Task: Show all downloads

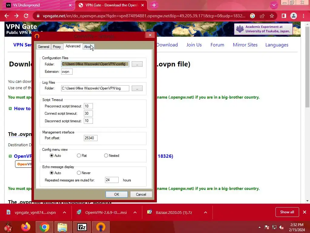Action: [x=287, y=212]
